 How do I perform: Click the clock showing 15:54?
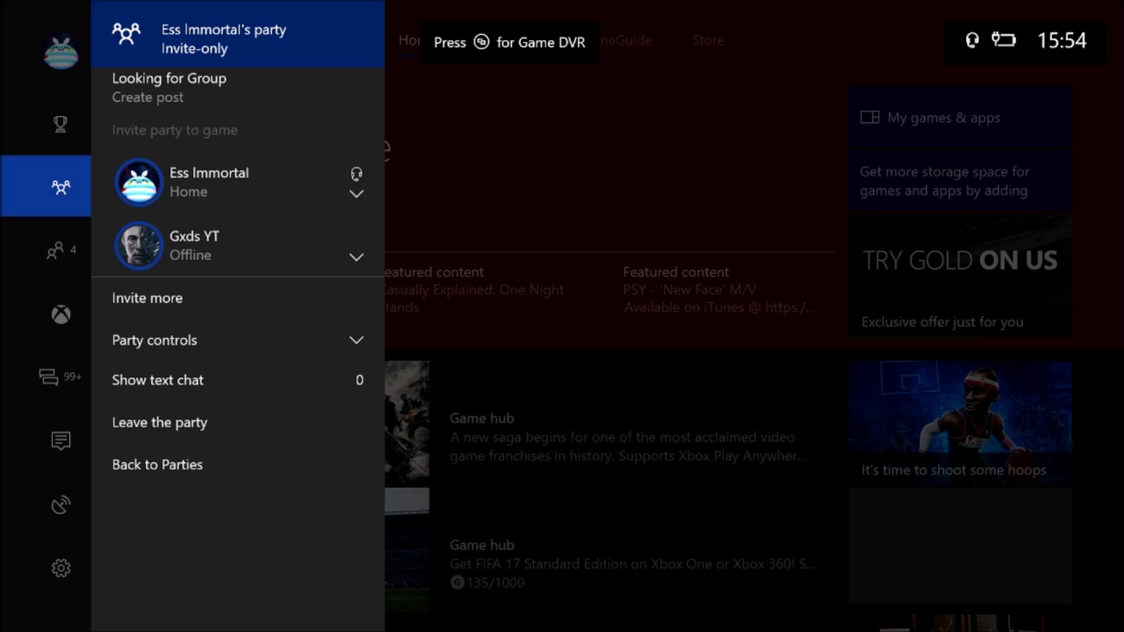tap(1062, 40)
